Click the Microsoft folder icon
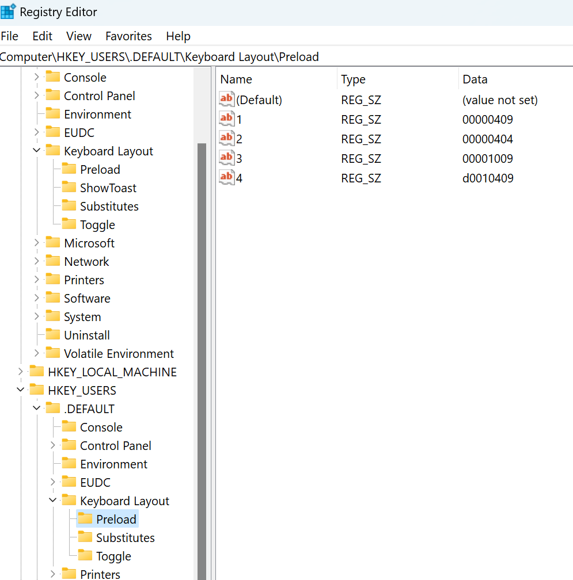This screenshot has height=580, width=573. click(x=52, y=243)
